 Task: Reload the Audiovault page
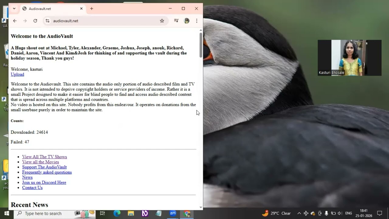[x=35, y=21]
